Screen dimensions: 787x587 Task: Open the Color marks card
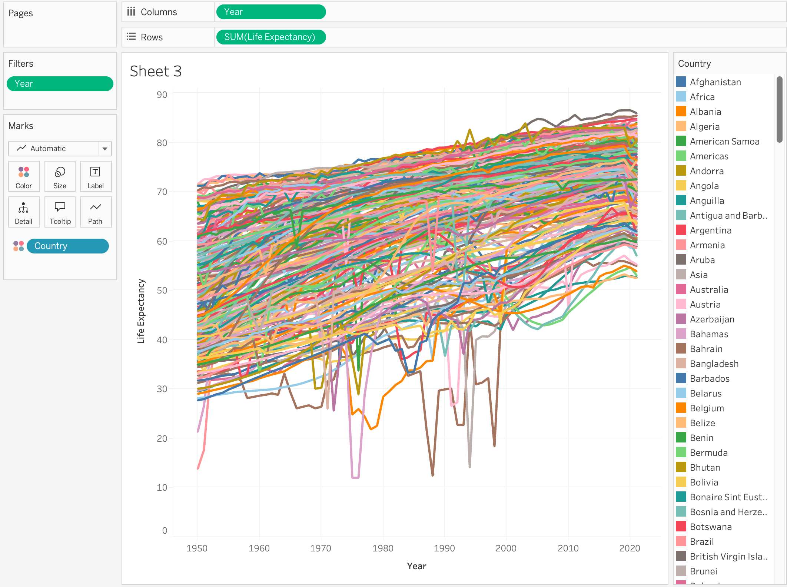pyautogui.click(x=24, y=176)
